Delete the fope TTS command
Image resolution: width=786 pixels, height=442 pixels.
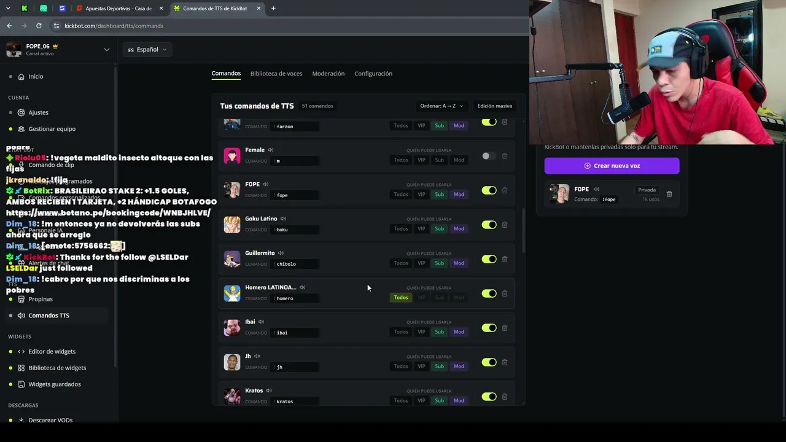(505, 190)
